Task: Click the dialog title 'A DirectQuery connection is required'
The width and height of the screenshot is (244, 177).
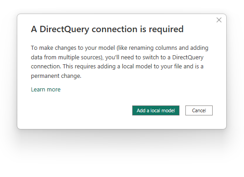Action: (x=107, y=29)
